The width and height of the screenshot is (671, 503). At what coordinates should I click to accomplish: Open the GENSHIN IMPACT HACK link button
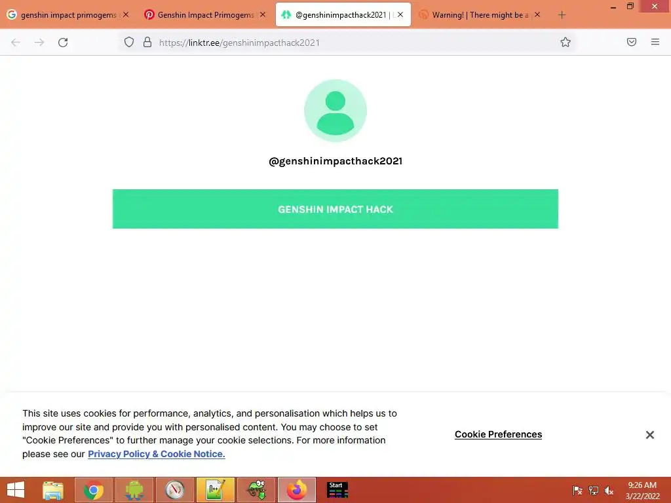point(335,209)
